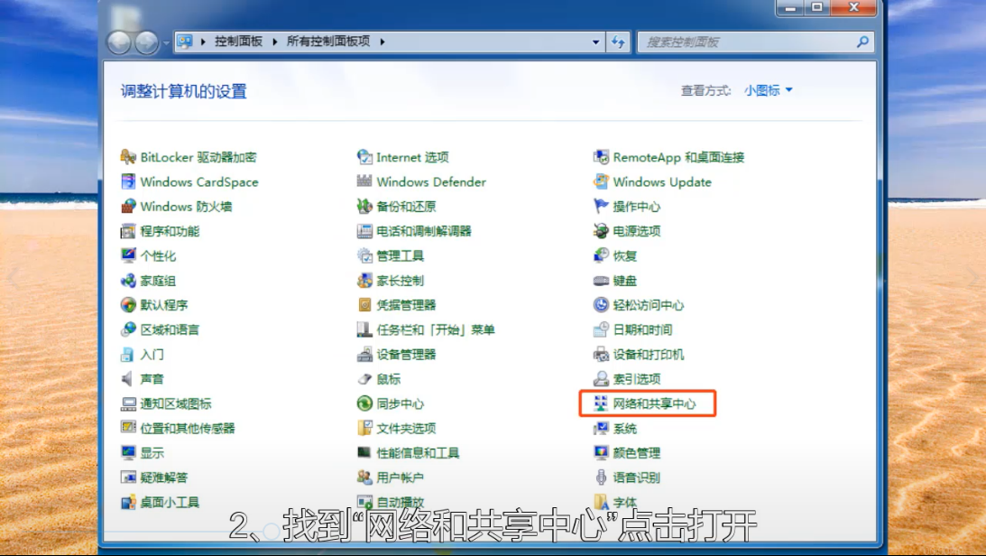The width and height of the screenshot is (986, 556).
Task: Open the 轻松访问中心 icon
Action: (x=601, y=305)
